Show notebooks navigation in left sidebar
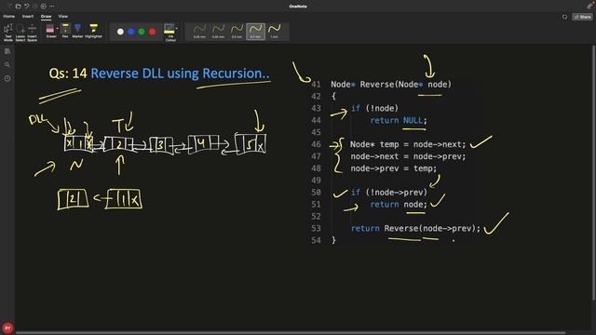The height and width of the screenshot is (335, 596). (7, 51)
